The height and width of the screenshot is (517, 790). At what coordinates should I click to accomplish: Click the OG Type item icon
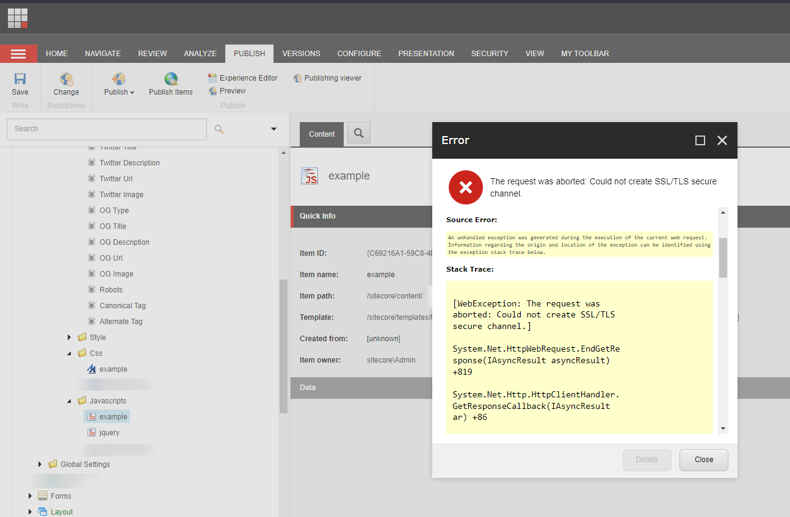[91, 211]
